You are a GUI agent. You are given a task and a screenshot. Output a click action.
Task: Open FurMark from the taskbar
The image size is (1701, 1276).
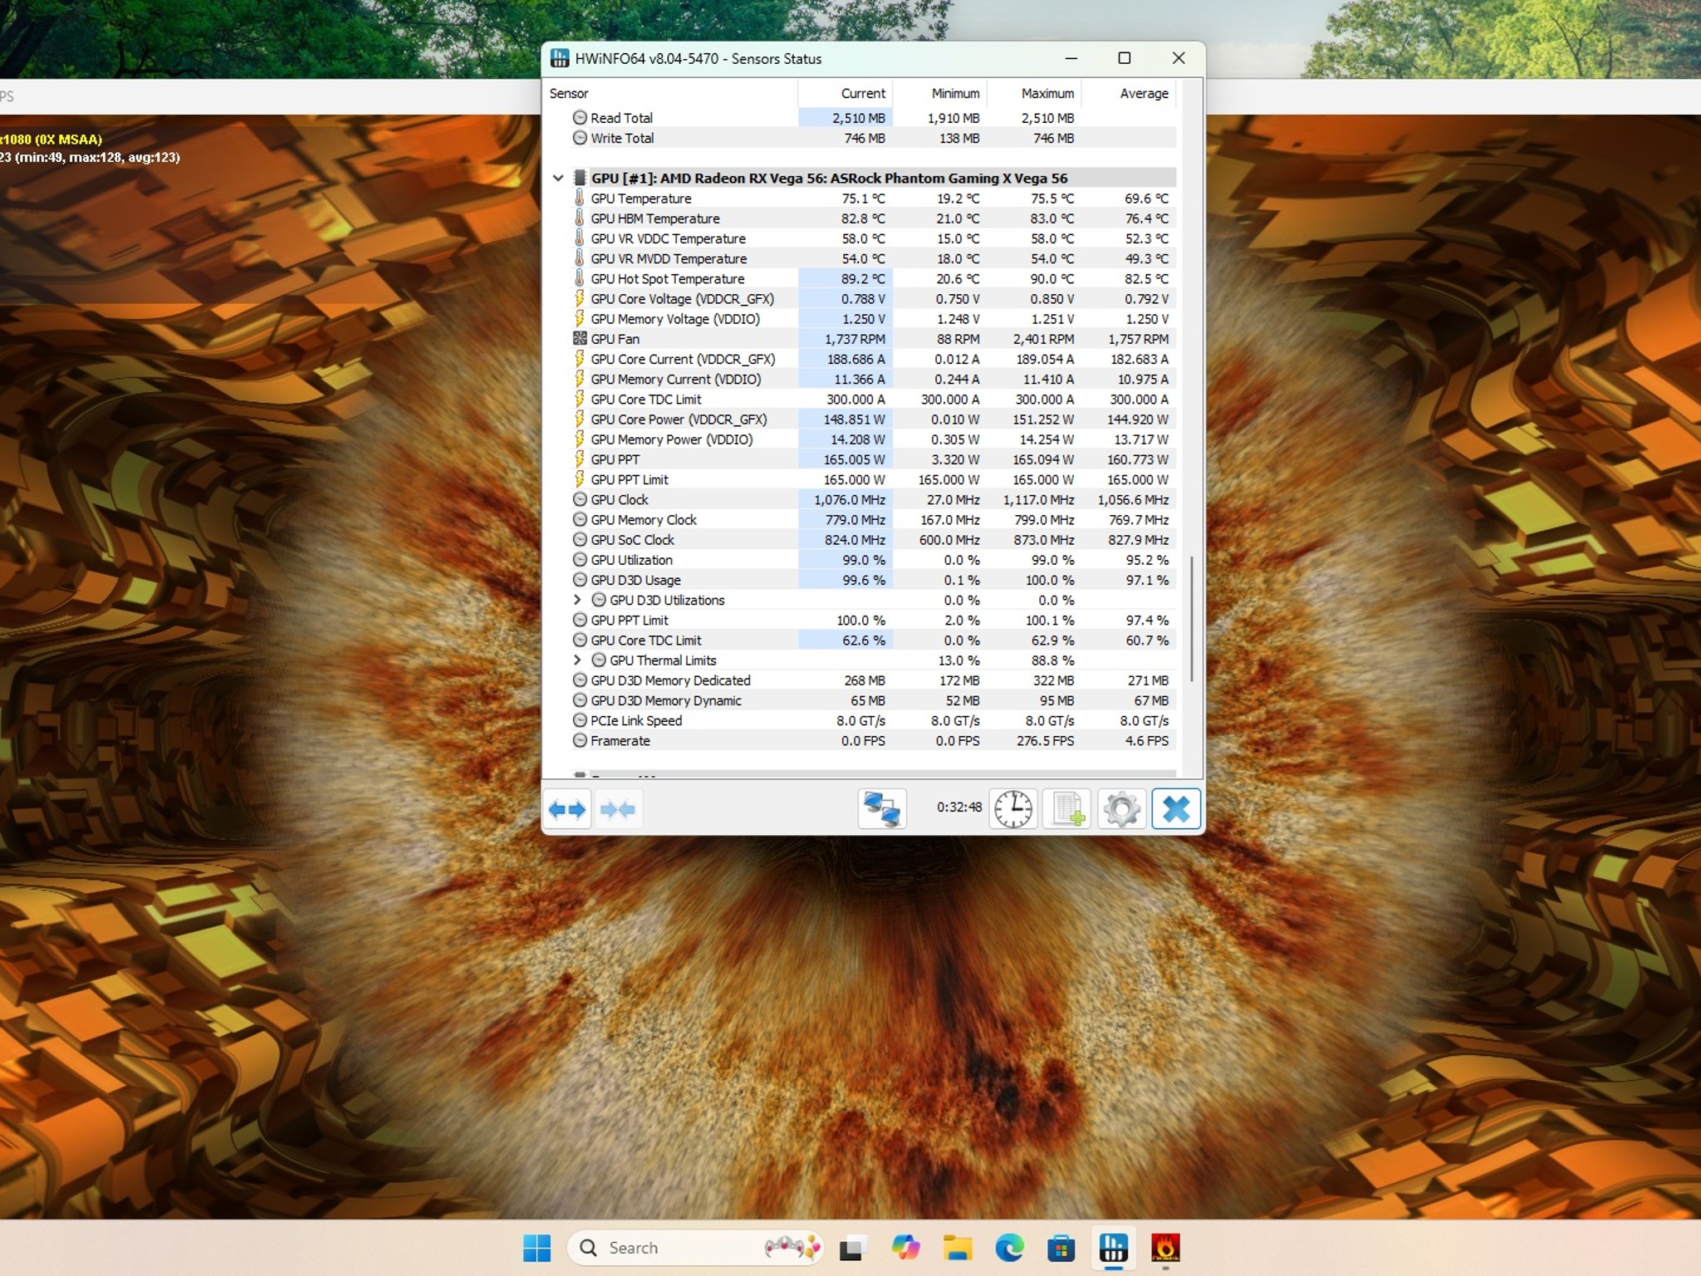[x=1164, y=1248]
